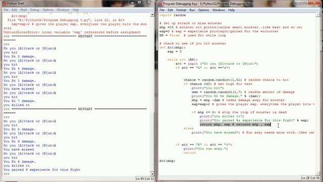Image resolution: width=323 pixels, height=182 pixels.
Task: Click the print "You run away." line
Action: (205, 149)
